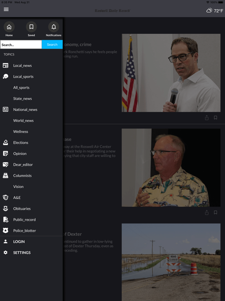Image resolution: width=225 pixels, height=301 pixels.
Task: Open the Opinion section
Action: (20, 154)
